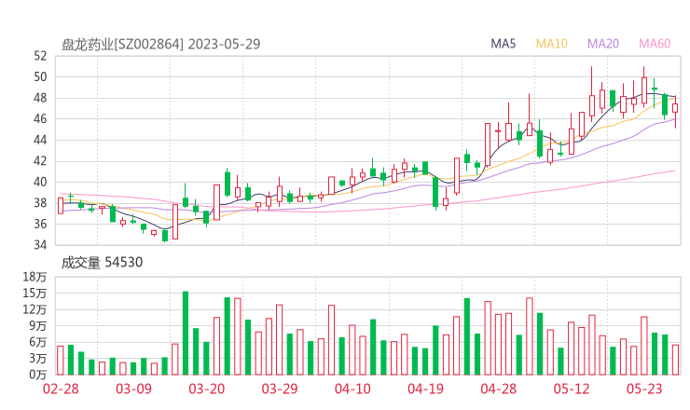Click the 3万 volume axis label

(38, 359)
